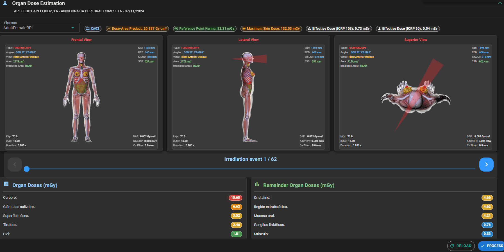This screenshot has width=504, height=252.
Task: Click the Músculo dose value 0.53
Action: pyautogui.click(x=487, y=234)
